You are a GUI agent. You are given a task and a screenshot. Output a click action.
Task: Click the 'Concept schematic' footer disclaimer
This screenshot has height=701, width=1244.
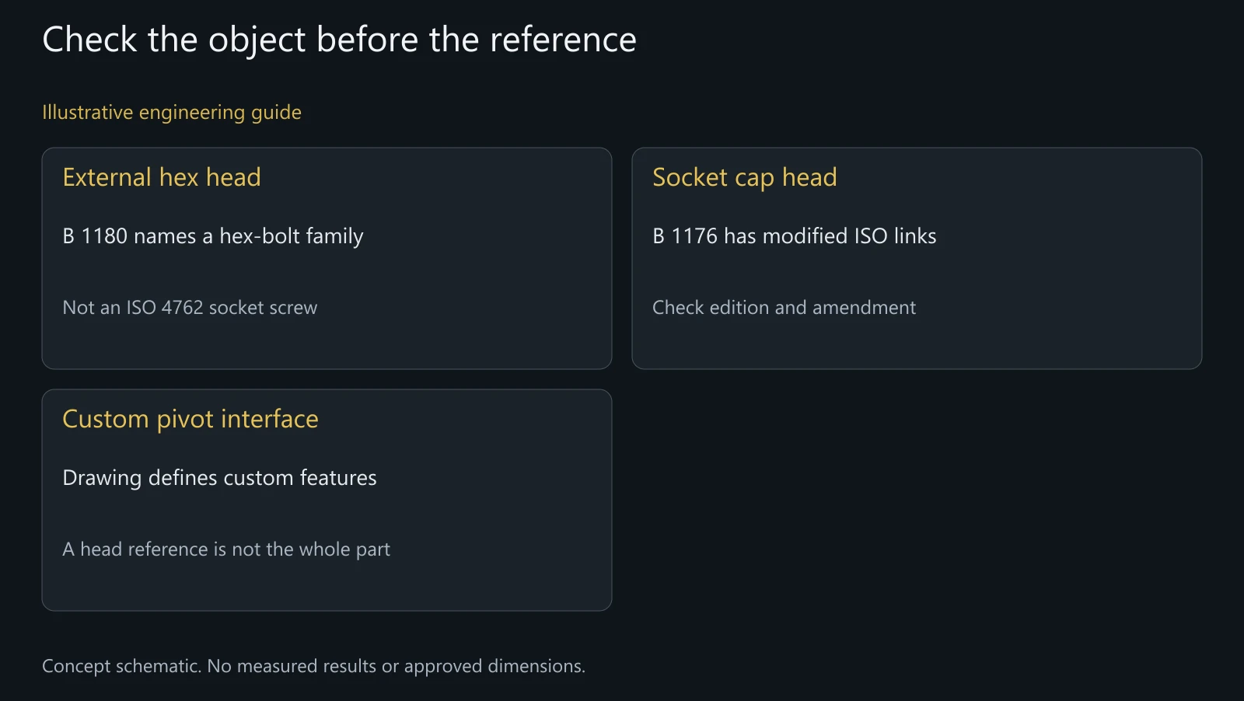(x=313, y=666)
